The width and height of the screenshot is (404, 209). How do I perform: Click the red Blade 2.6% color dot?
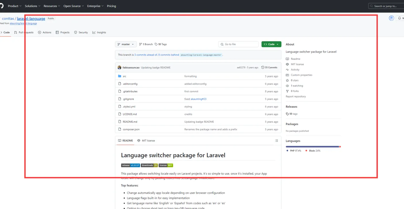click(x=306, y=151)
